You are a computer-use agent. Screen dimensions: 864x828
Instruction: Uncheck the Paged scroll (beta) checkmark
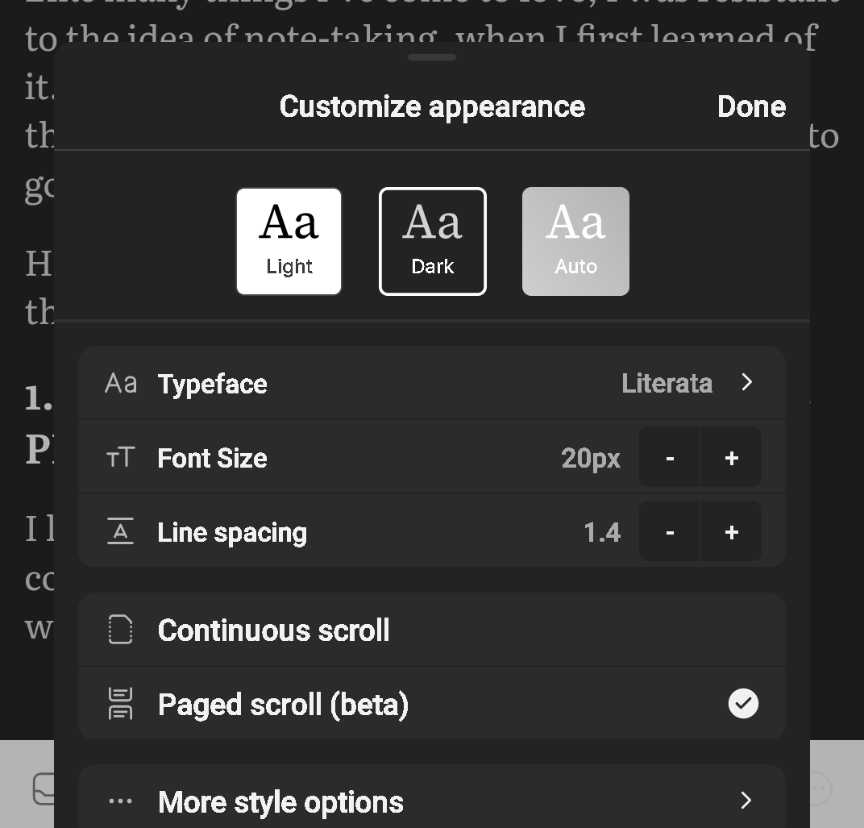pyautogui.click(x=743, y=703)
